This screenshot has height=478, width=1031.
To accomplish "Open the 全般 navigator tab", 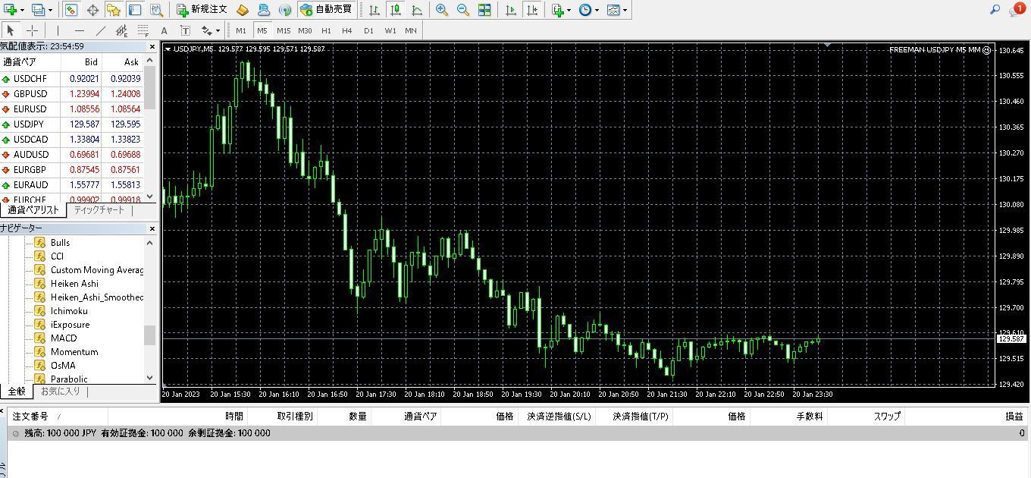I will (17, 392).
